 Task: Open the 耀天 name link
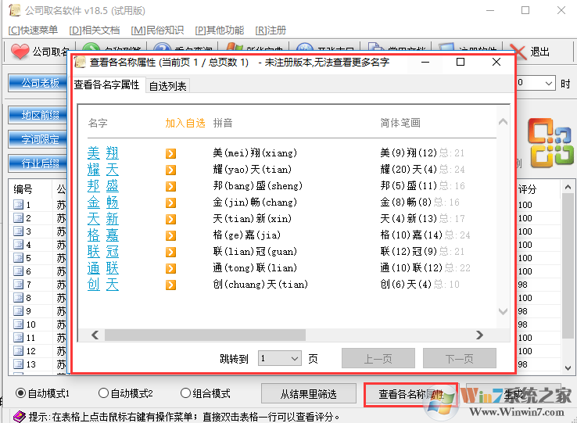click(x=103, y=170)
